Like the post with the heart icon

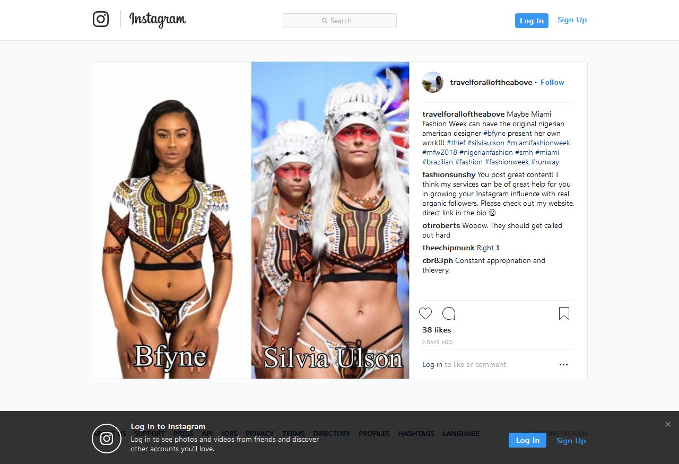[425, 313]
